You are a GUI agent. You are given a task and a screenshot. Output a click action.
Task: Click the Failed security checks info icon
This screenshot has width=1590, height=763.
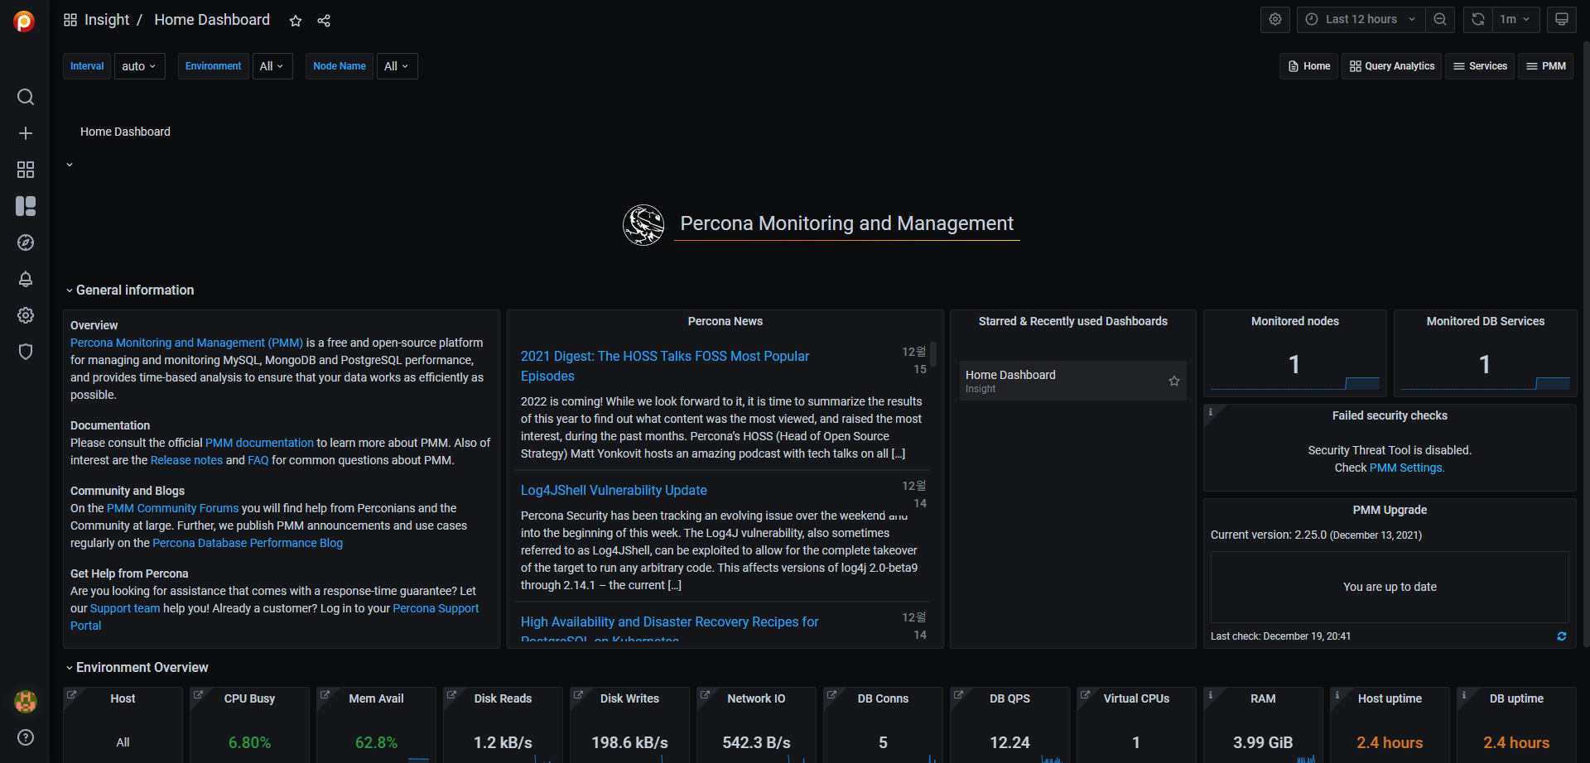click(1211, 411)
